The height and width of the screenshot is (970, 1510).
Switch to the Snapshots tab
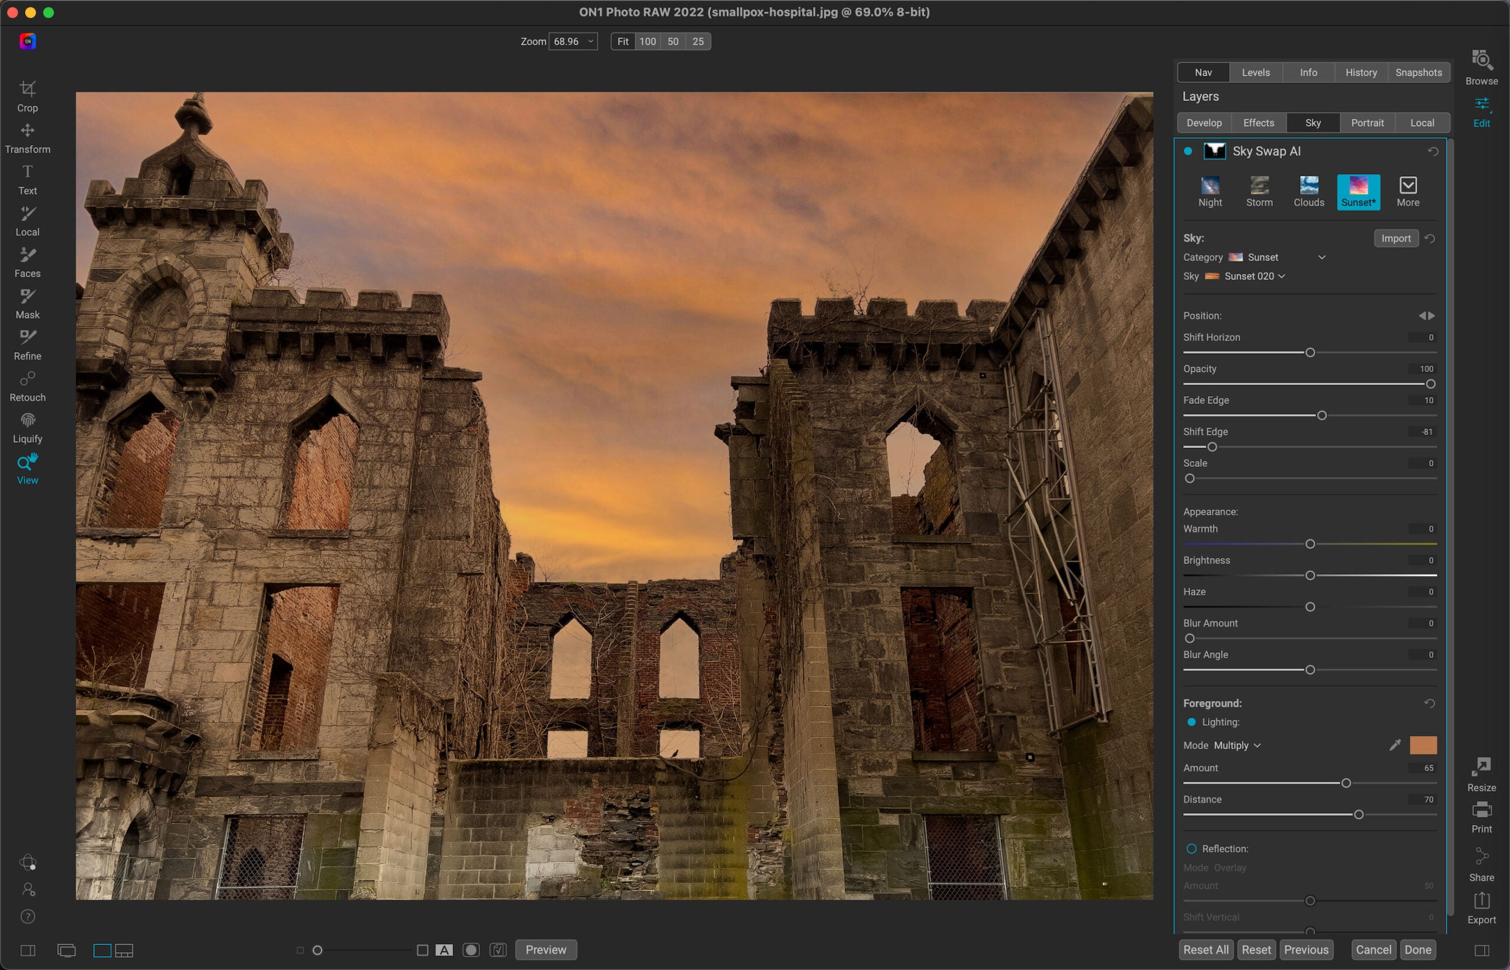click(x=1418, y=73)
